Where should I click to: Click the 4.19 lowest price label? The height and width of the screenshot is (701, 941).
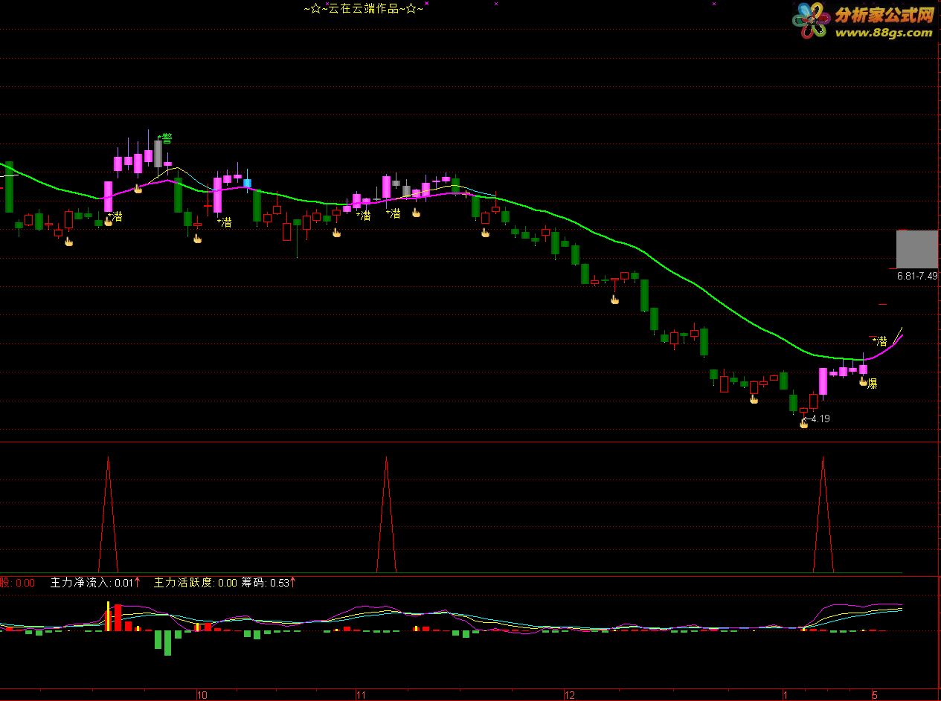[x=820, y=419]
